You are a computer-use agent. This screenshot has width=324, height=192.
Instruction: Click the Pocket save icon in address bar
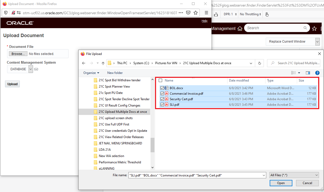click(188, 13)
